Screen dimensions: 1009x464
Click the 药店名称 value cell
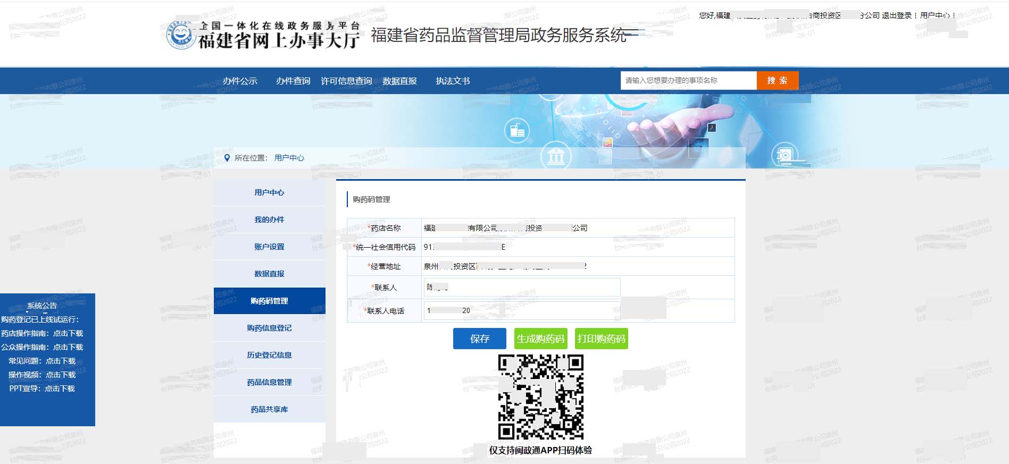tap(578, 227)
